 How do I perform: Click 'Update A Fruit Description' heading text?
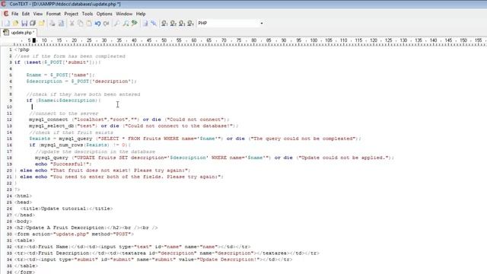[65, 228]
